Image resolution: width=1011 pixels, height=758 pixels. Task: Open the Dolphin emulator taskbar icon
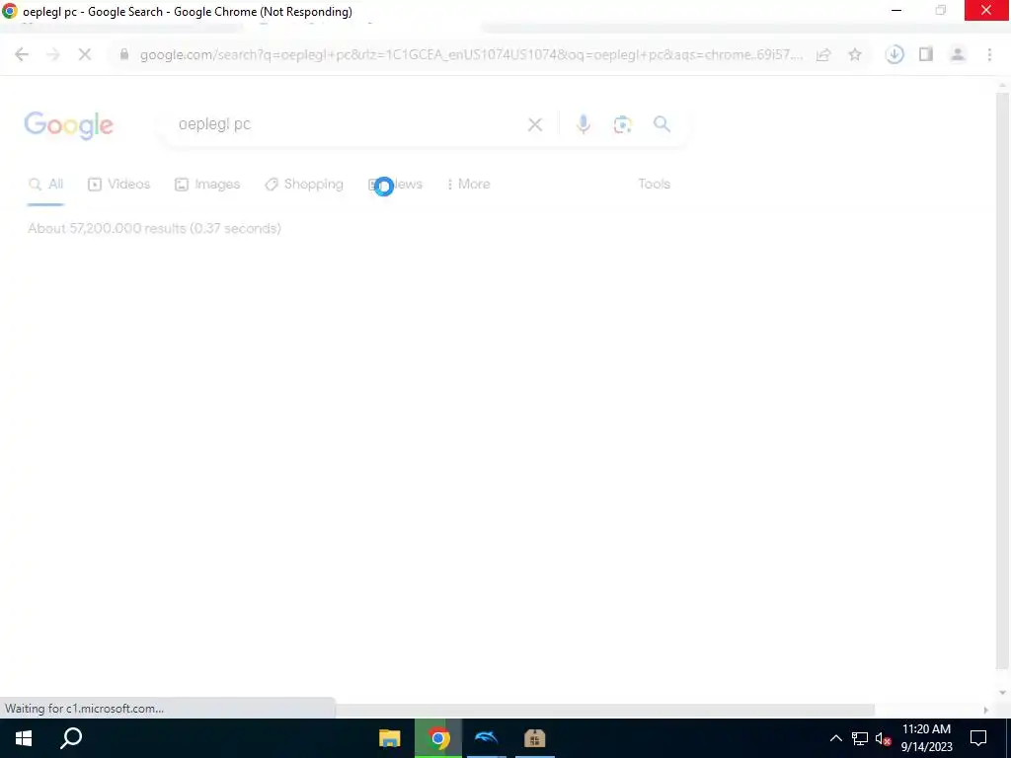[486, 738]
